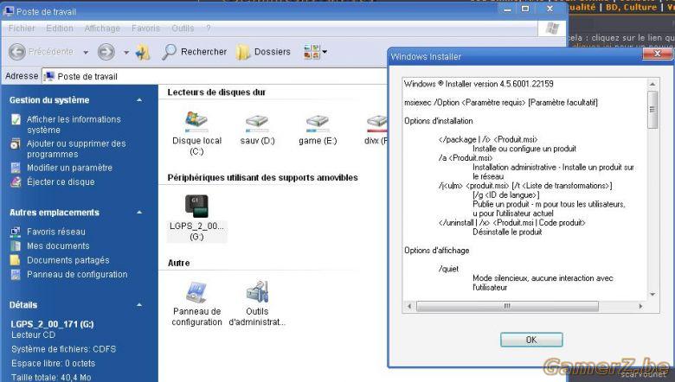The width and height of the screenshot is (675, 382).
Task: Click the Windows flag logo in menu bar
Action: tap(552, 29)
